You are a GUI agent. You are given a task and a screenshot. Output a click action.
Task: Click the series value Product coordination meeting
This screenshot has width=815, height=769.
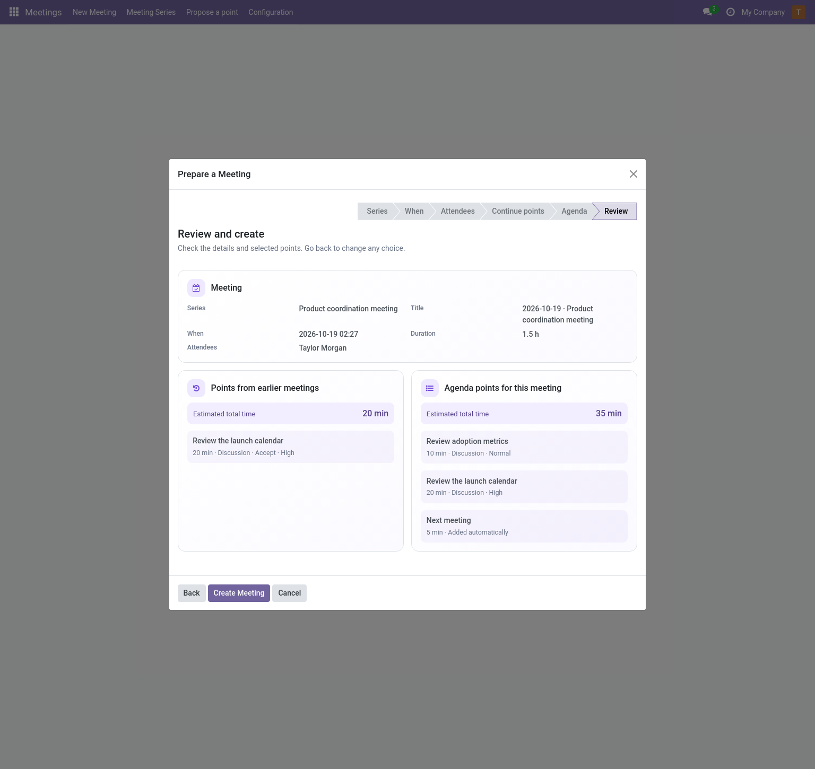pyautogui.click(x=348, y=309)
